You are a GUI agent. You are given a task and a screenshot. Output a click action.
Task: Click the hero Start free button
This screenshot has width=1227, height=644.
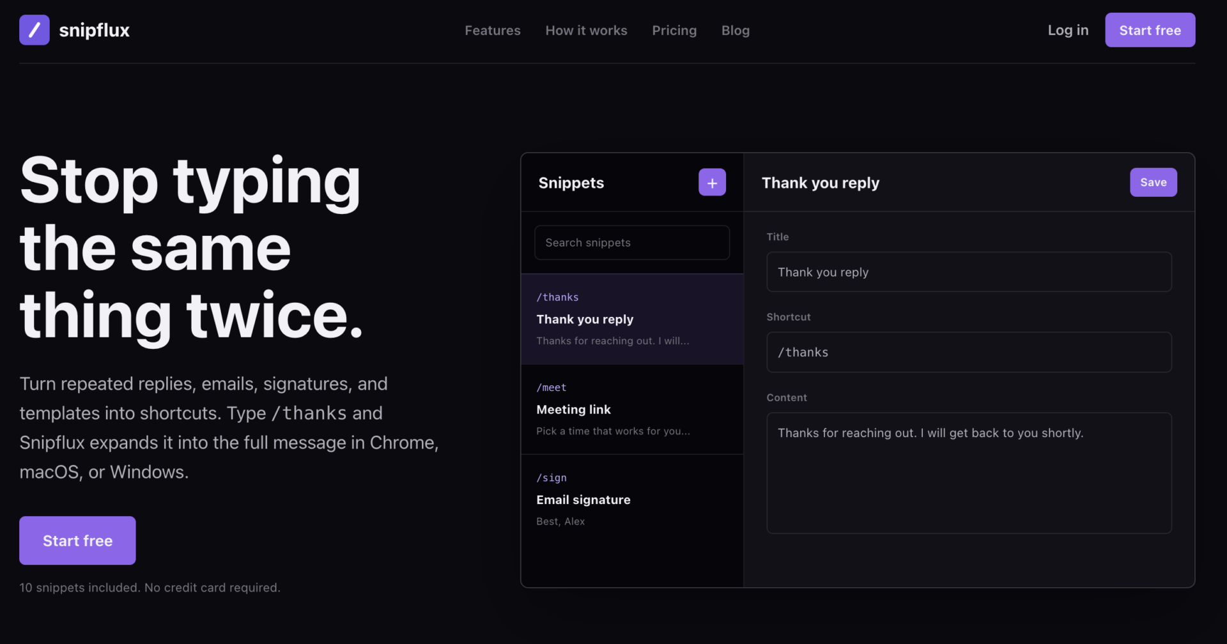point(77,540)
